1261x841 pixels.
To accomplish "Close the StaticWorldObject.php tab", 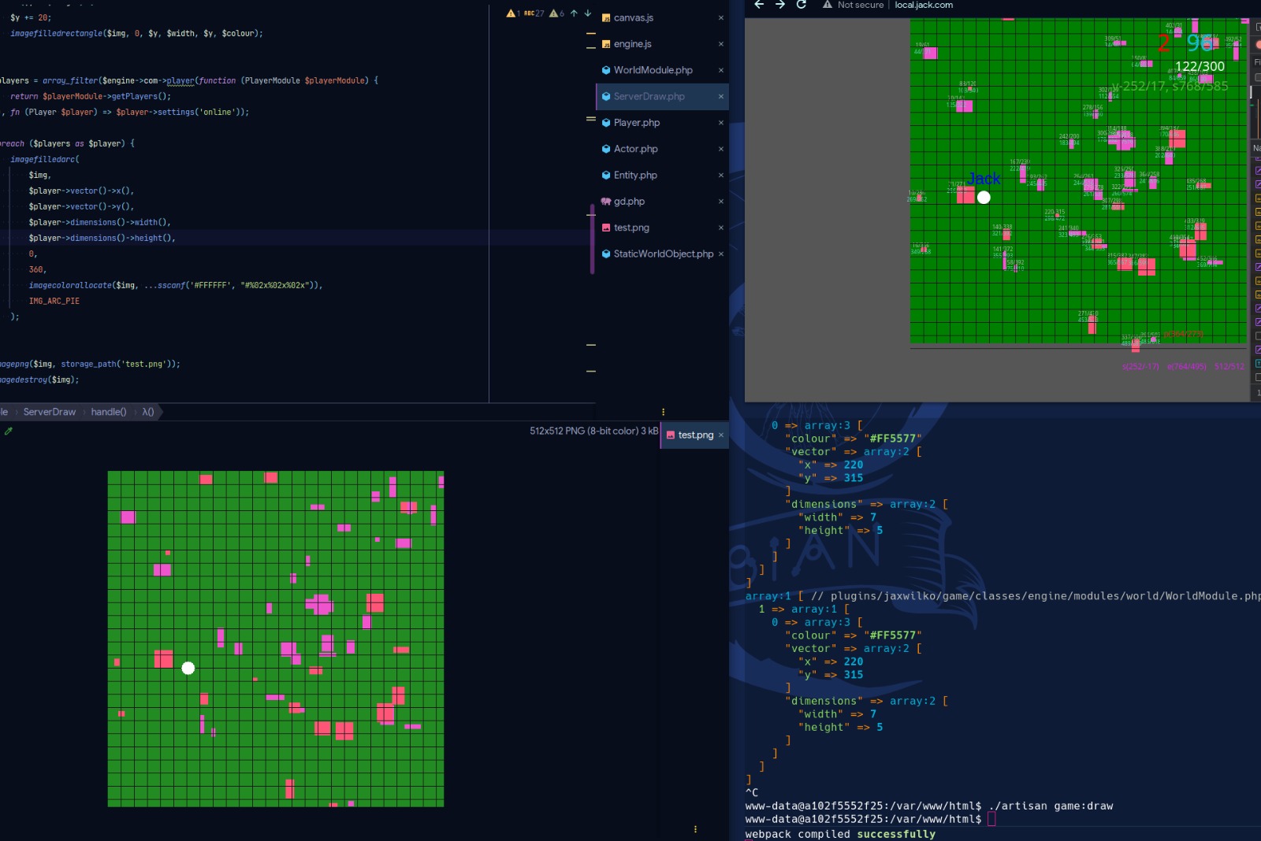I will pos(721,254).
